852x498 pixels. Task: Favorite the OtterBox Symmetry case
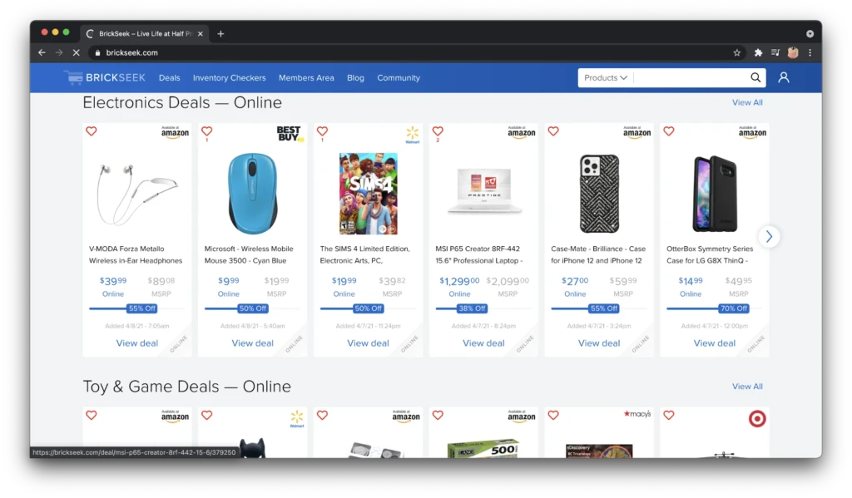[669, 131]
